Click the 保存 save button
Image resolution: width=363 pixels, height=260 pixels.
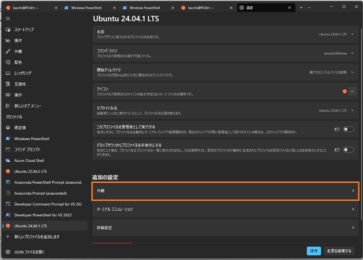coord(314,251)
